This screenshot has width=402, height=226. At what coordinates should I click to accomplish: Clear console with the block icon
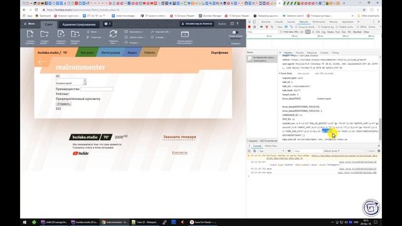254,151
